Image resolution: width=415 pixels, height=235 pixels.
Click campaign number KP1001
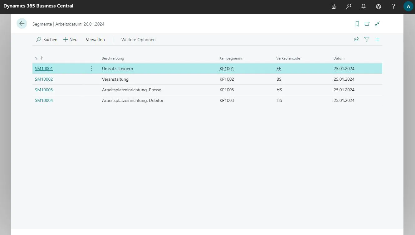pos(227,69)
